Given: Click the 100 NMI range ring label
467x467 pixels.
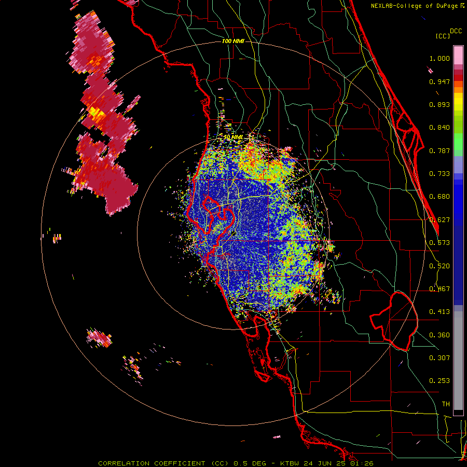Looking at the screenshot, I should pyautogui.click(x=233, y=41).
